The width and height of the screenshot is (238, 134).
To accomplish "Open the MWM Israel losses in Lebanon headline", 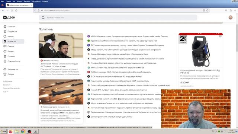I will tap(129, 36).
